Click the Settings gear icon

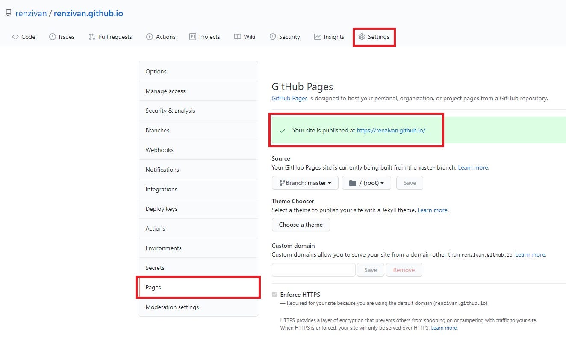click(x=362, y=37)
